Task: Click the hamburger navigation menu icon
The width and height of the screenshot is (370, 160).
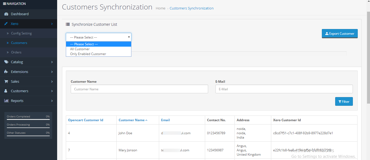Action: tap(4, 4)
